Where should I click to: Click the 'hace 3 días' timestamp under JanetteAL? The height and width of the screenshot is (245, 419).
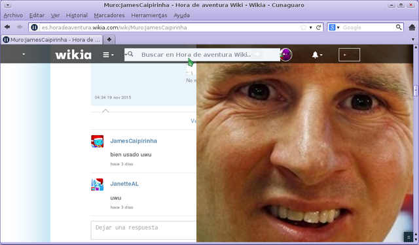coord(122,207)
